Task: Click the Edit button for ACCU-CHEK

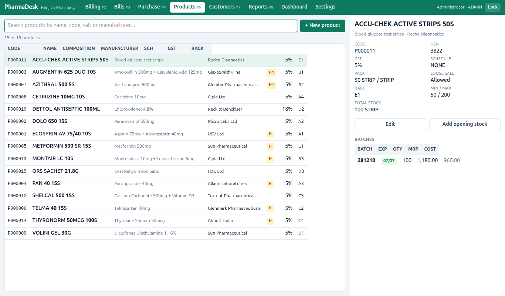Action: tap(390, 124)
